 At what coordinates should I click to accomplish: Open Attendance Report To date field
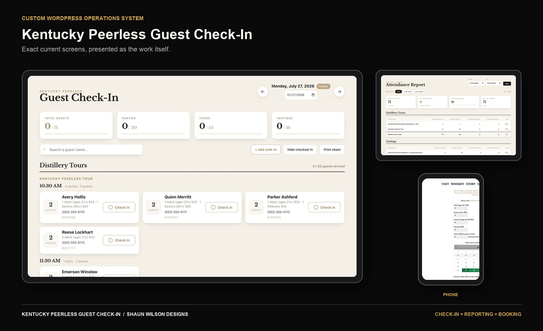coord(494,83)
